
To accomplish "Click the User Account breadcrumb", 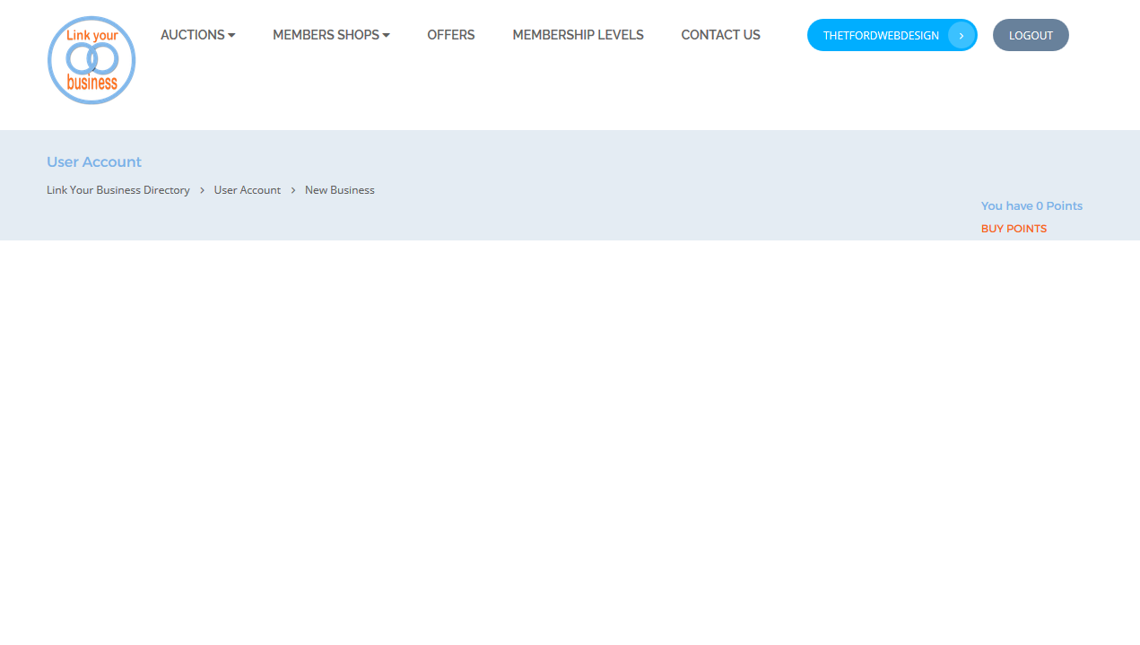I will pos(247,189).
